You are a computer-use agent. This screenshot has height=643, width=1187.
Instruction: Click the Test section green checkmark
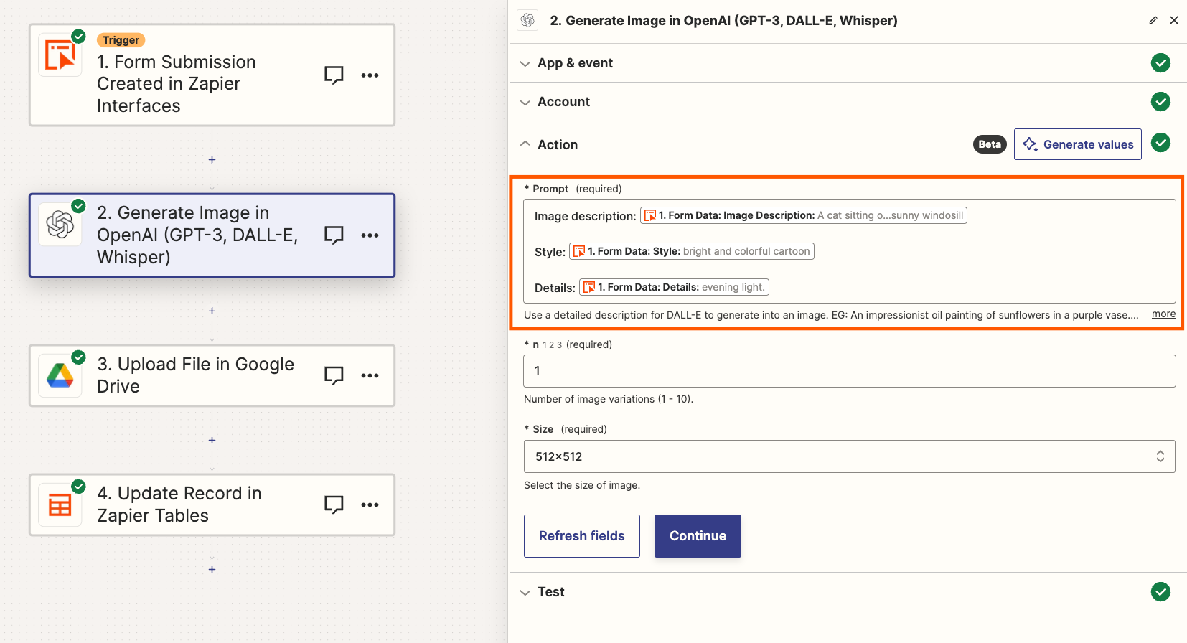point(1160,592)
